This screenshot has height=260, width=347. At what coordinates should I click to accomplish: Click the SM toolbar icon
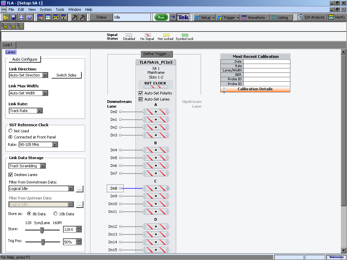20,26
